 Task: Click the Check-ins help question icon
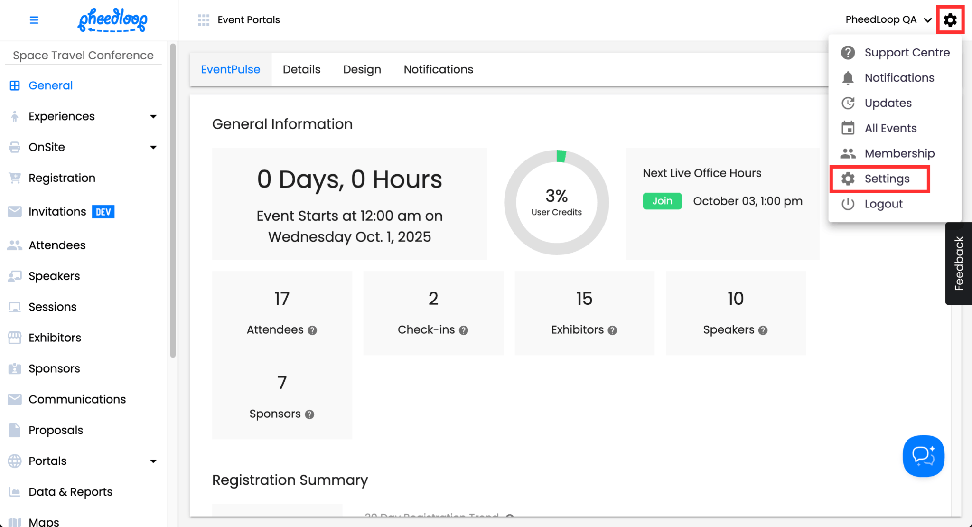(464, 330)
